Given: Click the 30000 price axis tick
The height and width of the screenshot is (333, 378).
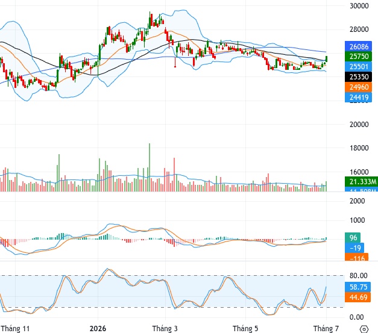Looking at the screenshot, I should pos(359,6).
